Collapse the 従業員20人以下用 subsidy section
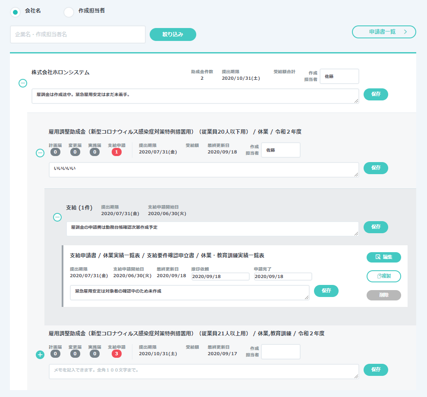This screenshot has height=397, width=427. click(40, 153)
